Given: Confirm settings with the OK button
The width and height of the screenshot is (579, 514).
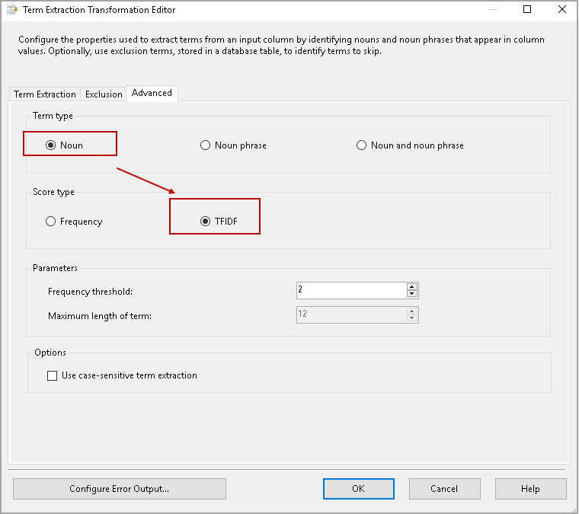Looking at the screenshot, I should pyautogui.click(x=358, y=489).
